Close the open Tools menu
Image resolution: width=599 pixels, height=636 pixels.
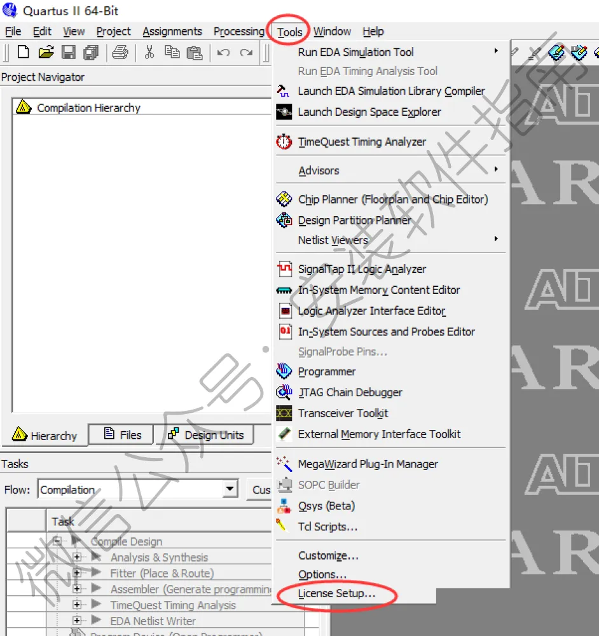tap(289, 32)
